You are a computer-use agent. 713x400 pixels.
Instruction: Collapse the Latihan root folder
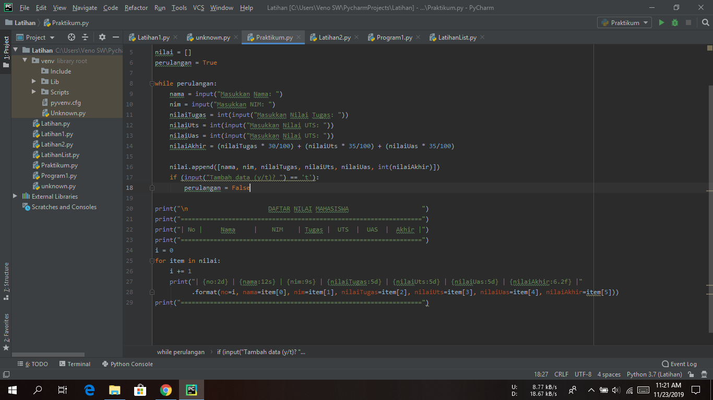click(16, 50)
